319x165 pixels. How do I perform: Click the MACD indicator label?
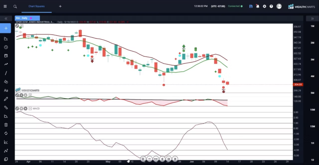coord(36,109)
